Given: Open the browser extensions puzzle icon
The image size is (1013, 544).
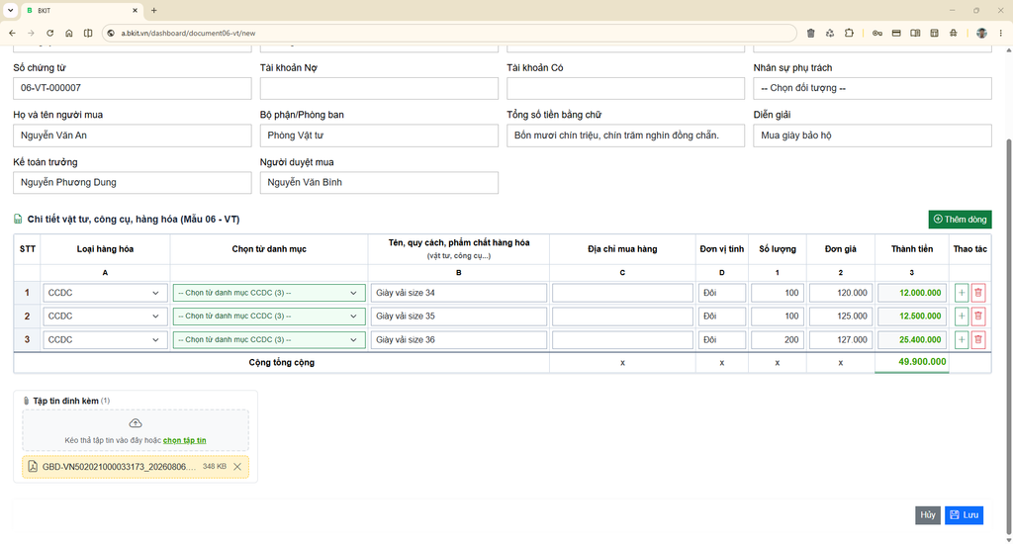Looking at the screenshot, I should coord(849,33).
